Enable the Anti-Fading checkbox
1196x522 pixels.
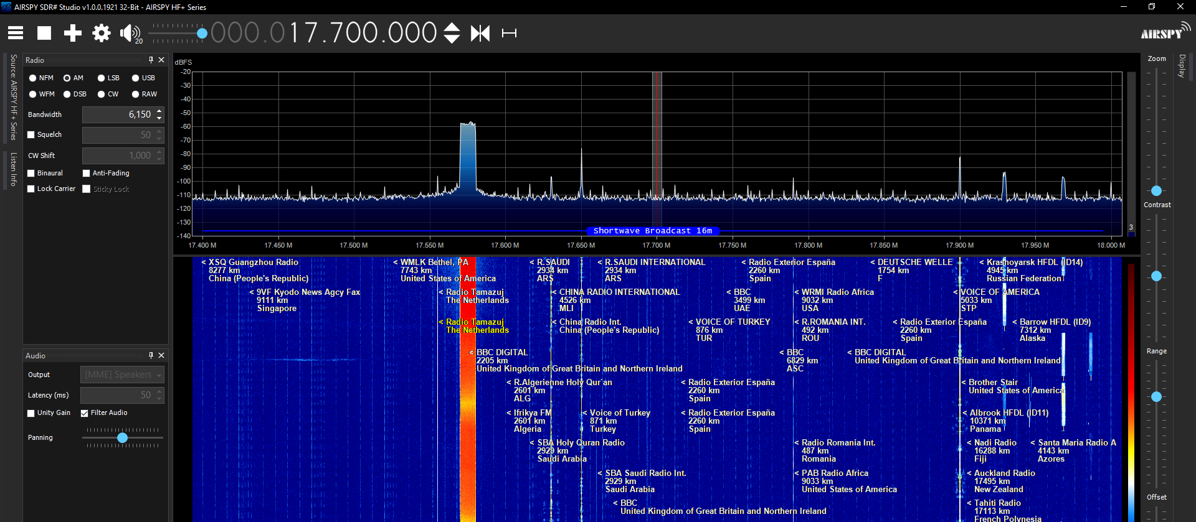[x=87, y=173]
